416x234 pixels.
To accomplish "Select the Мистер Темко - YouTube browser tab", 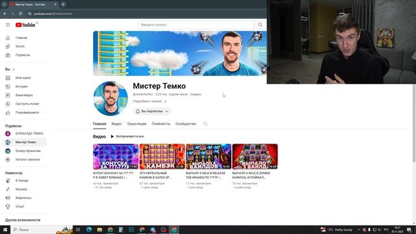I will pyautogui.click(x=33, y=5).
